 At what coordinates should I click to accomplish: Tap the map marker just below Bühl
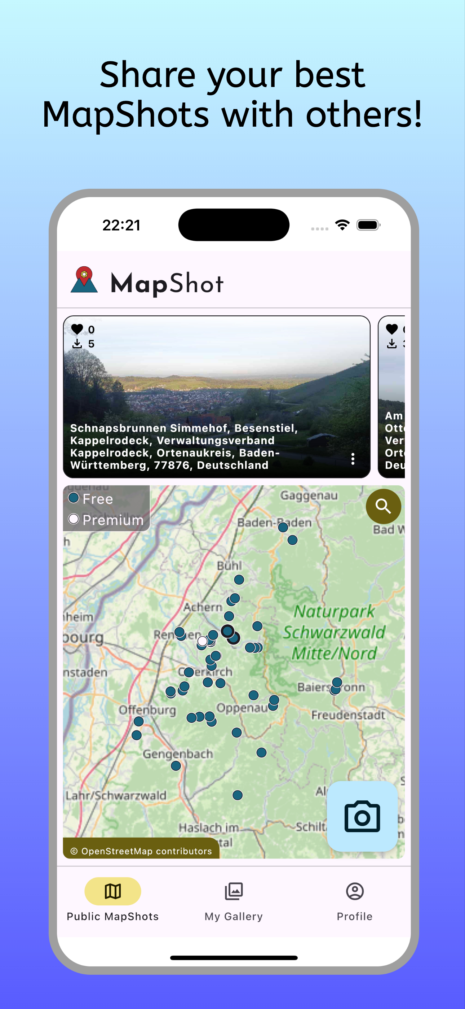pyautogui.click(x=239, y=579)
